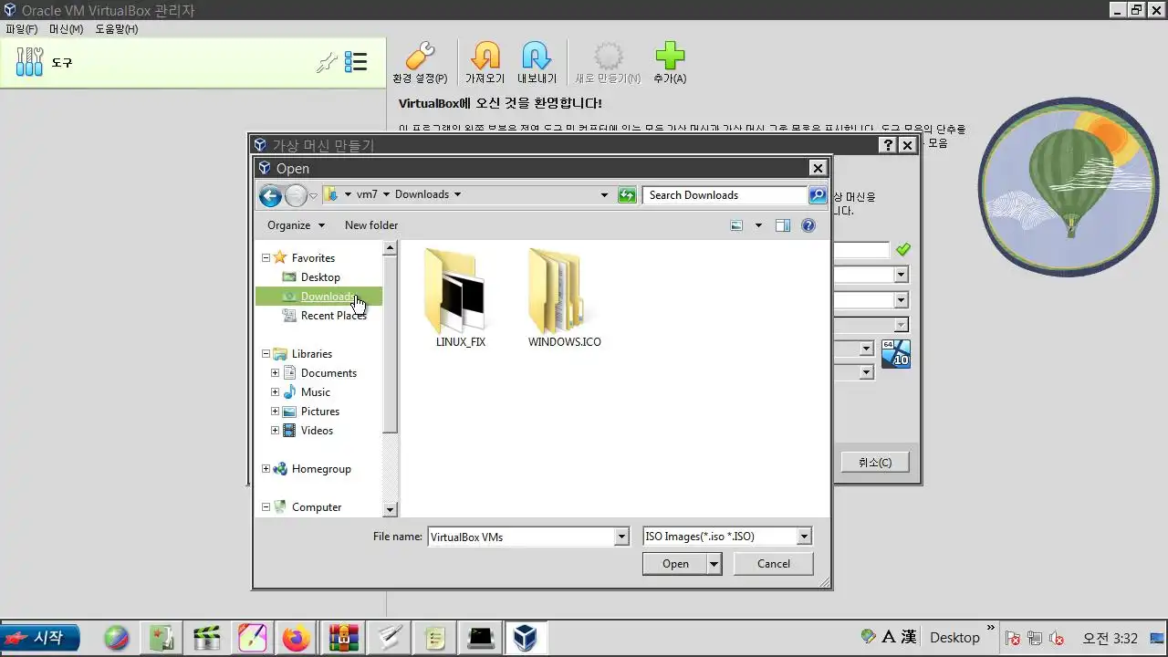1168x657 pixels.
Task: Open the File name dropdown arrow
Action: 622,537
